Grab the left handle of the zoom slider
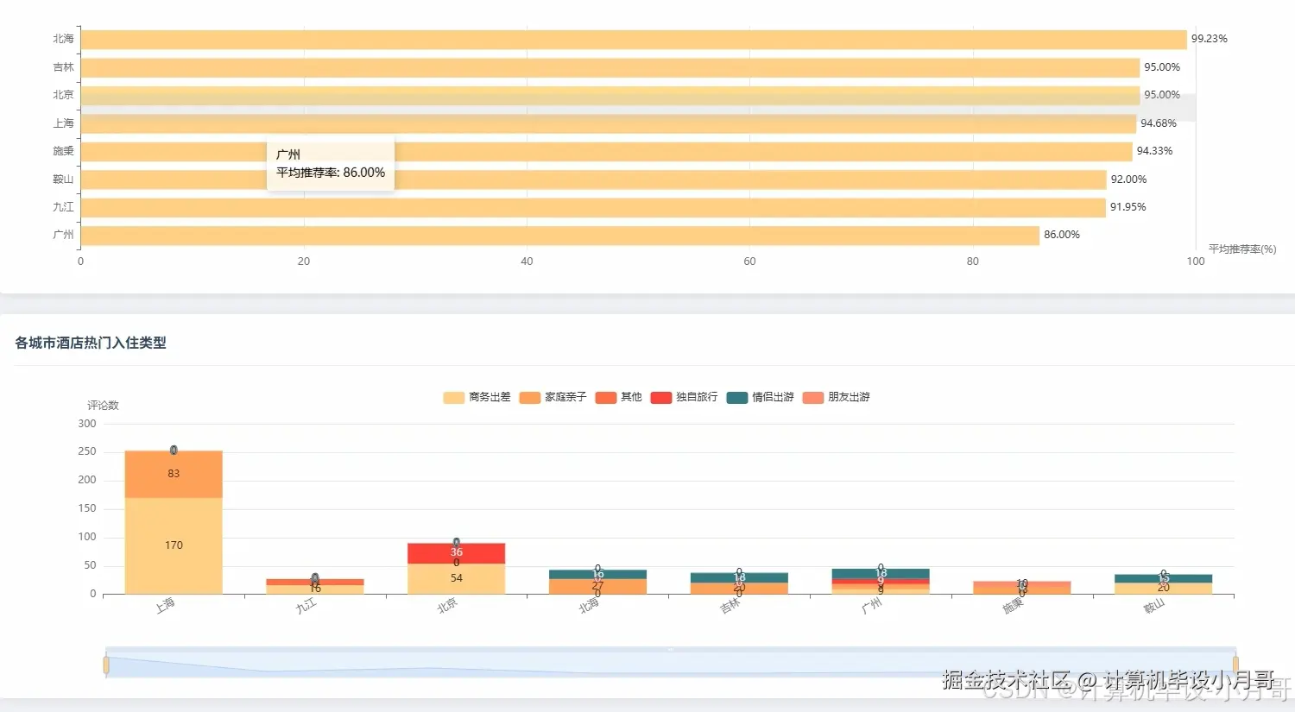This screenshot has height=712, width=1295. (106, 664)
